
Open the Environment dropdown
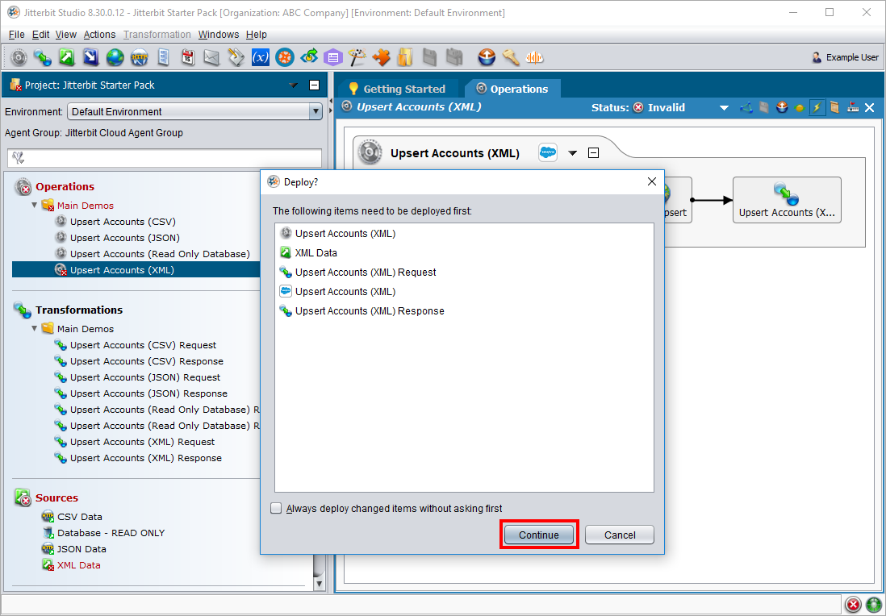(316, 112)
